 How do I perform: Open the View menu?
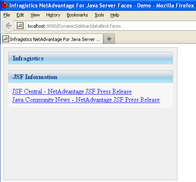pyautogui.click(x=35, y=15)
